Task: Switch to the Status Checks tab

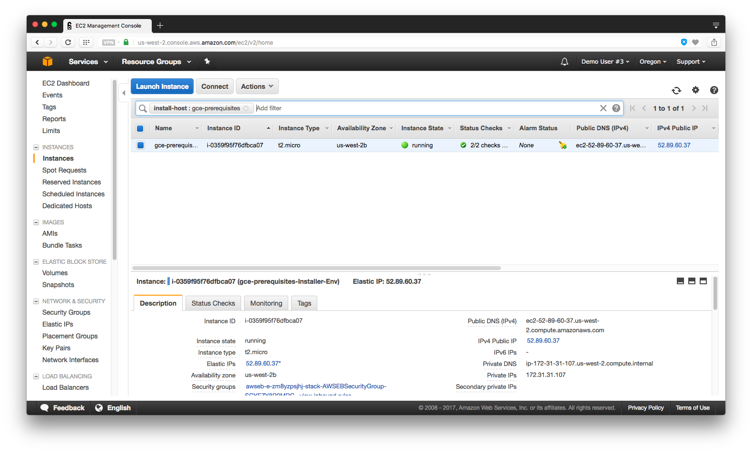Action: (x=213, y=303)
